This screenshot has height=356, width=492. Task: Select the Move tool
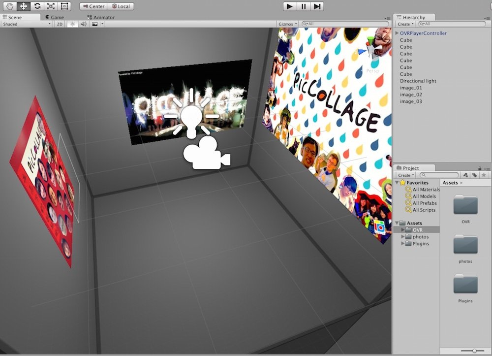pos(24,6)
